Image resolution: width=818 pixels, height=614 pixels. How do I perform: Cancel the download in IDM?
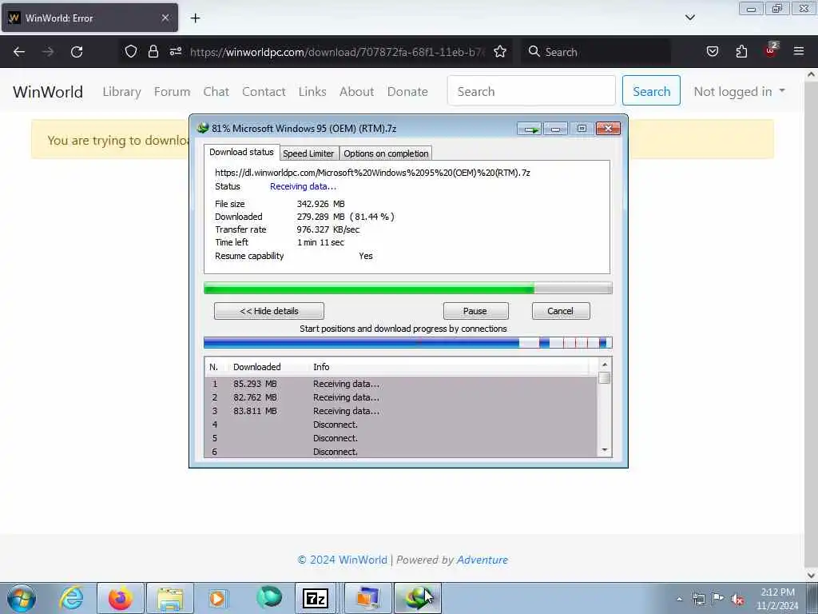click(x=560, y=311)
